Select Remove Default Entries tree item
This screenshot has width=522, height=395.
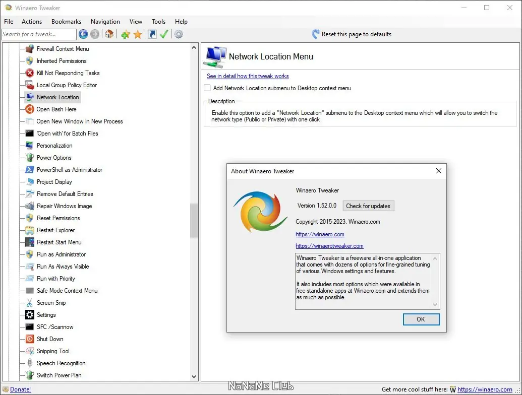pos(65,194)
